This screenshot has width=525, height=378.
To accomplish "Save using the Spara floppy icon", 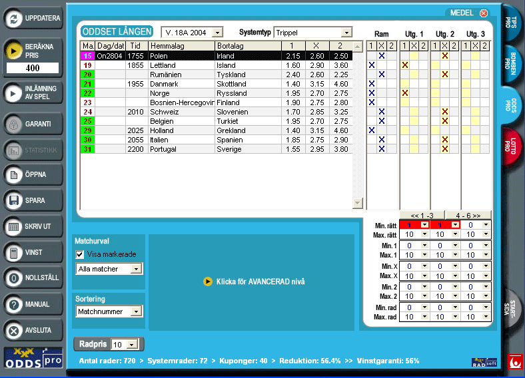I will tap(13, 200).
